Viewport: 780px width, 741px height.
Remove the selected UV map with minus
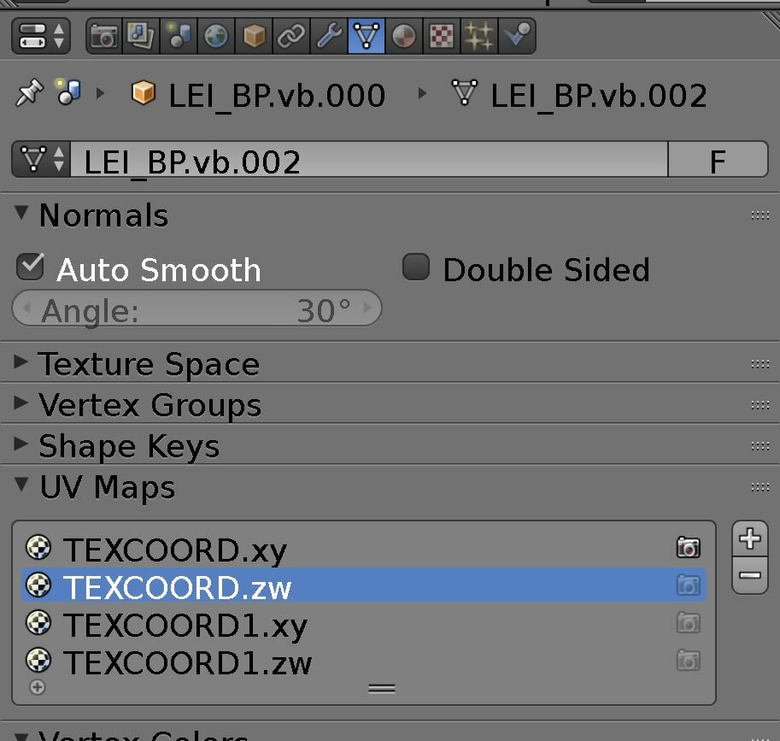(x=749, y=575)
